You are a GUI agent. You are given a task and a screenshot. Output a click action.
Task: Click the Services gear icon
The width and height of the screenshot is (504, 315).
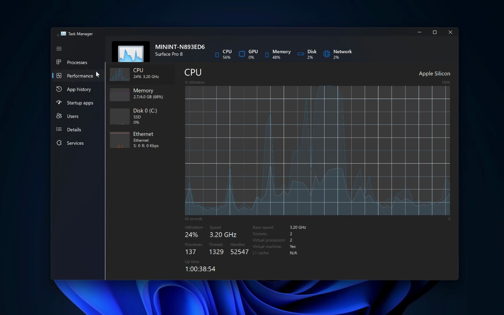point(59,143)
